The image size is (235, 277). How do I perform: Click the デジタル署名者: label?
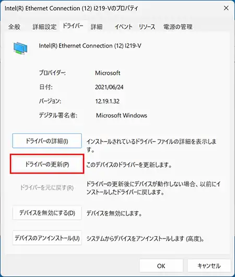pos(58,116)
